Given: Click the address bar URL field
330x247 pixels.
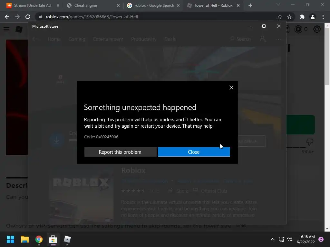Looking at the screenshot, I should [x=156, y=17].
